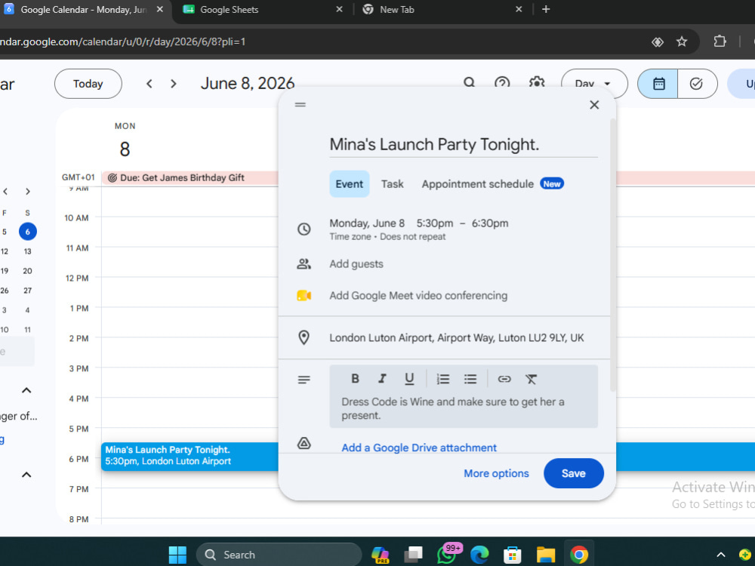
Task: Open calendar search
Action: tap(469, 83)
